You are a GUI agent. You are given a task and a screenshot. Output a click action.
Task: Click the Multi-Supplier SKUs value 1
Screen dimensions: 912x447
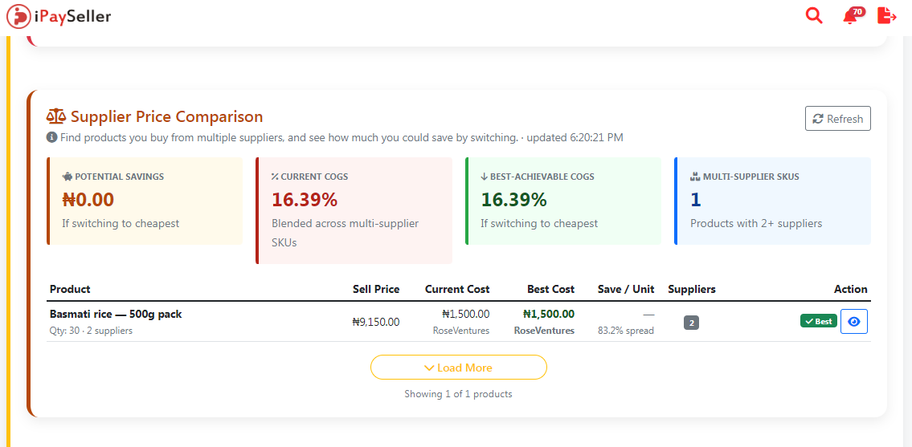(x=696, y=199)
